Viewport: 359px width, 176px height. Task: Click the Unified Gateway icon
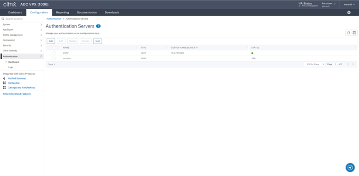tap(4, 78)
